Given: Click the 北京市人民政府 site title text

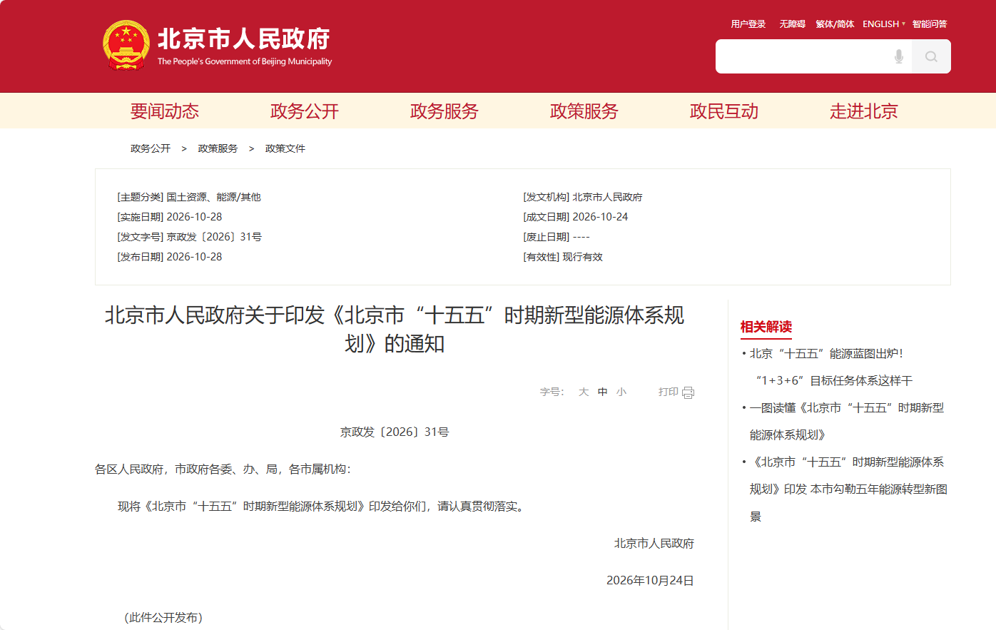Looking at the screenshot, I should pos(244,39).
